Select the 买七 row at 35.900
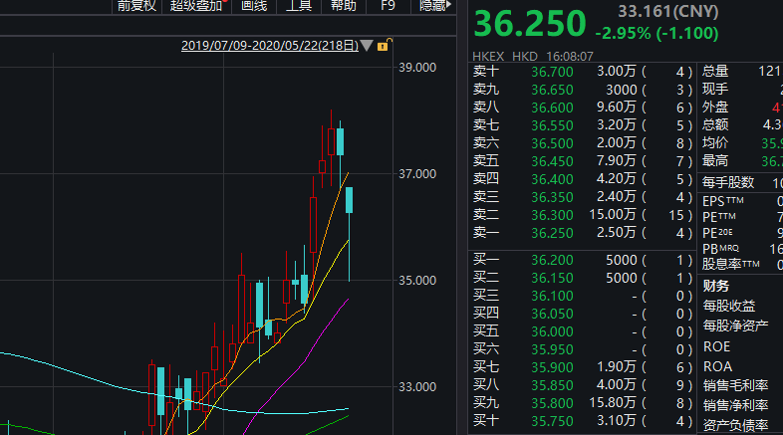 pos(582,367)
